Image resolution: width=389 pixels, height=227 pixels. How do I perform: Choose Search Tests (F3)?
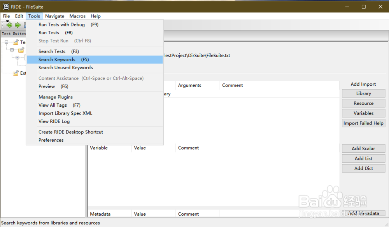click(95, 51)
